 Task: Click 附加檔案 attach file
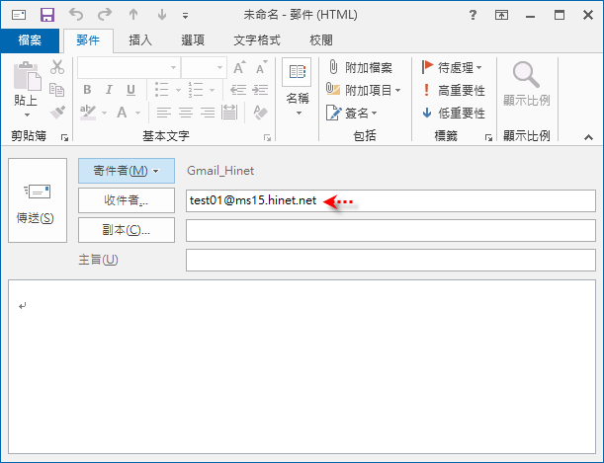360,67
